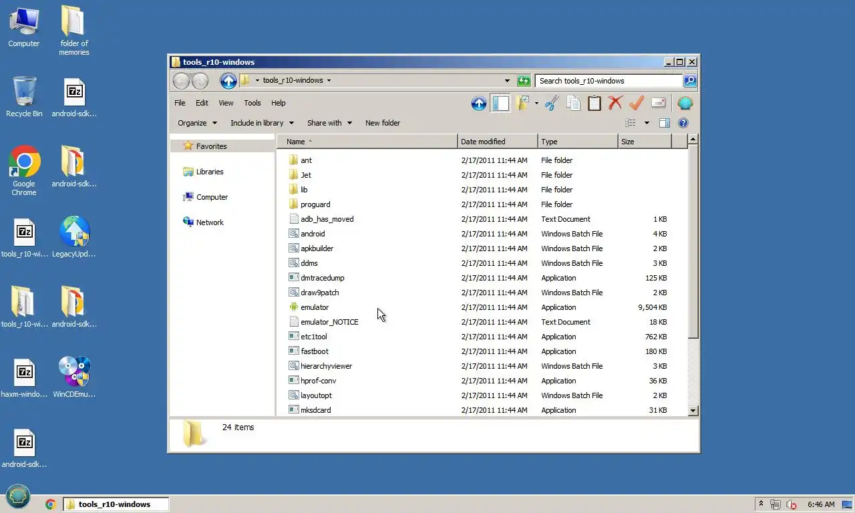Toggle the preview pane button
Viewport: 855px width, 513px height.
click(x=665, y=123)
